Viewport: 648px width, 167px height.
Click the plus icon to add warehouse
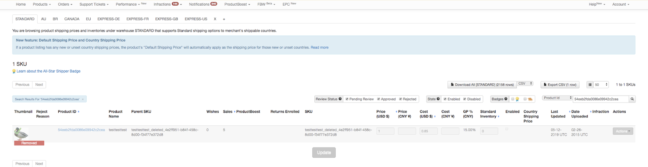224,19
